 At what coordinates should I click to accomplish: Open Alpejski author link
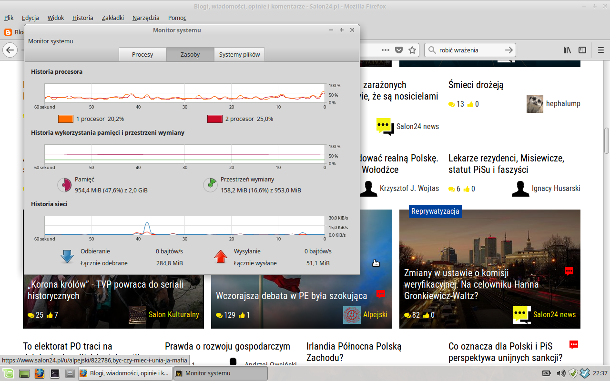[x=375, y=315]
